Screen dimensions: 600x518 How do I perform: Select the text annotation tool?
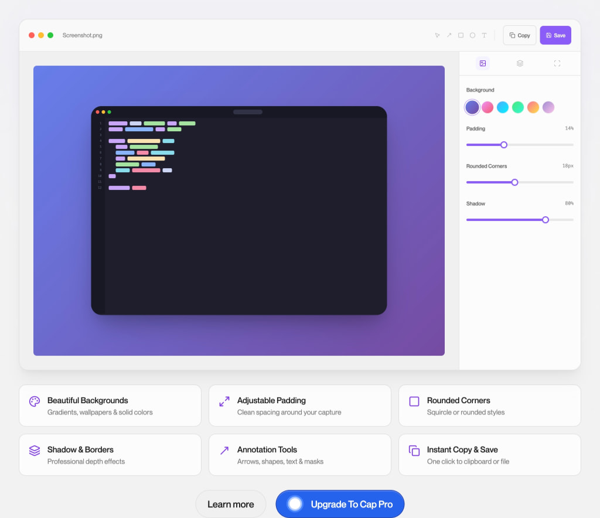(x=484, y=35)
